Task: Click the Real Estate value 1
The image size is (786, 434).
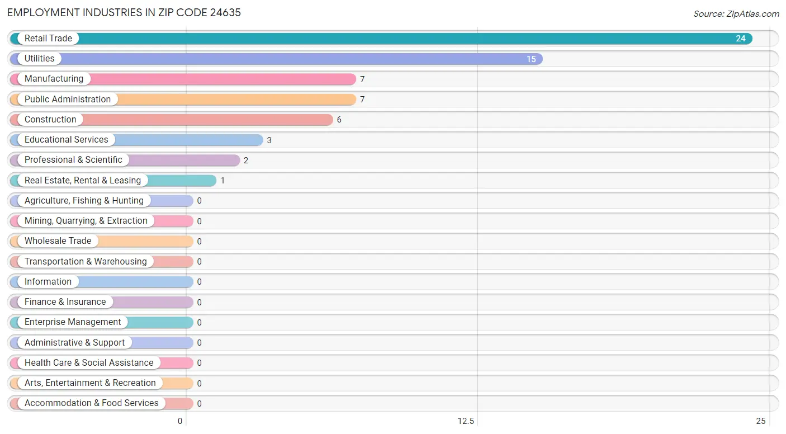Action: [x=222, y=181]
